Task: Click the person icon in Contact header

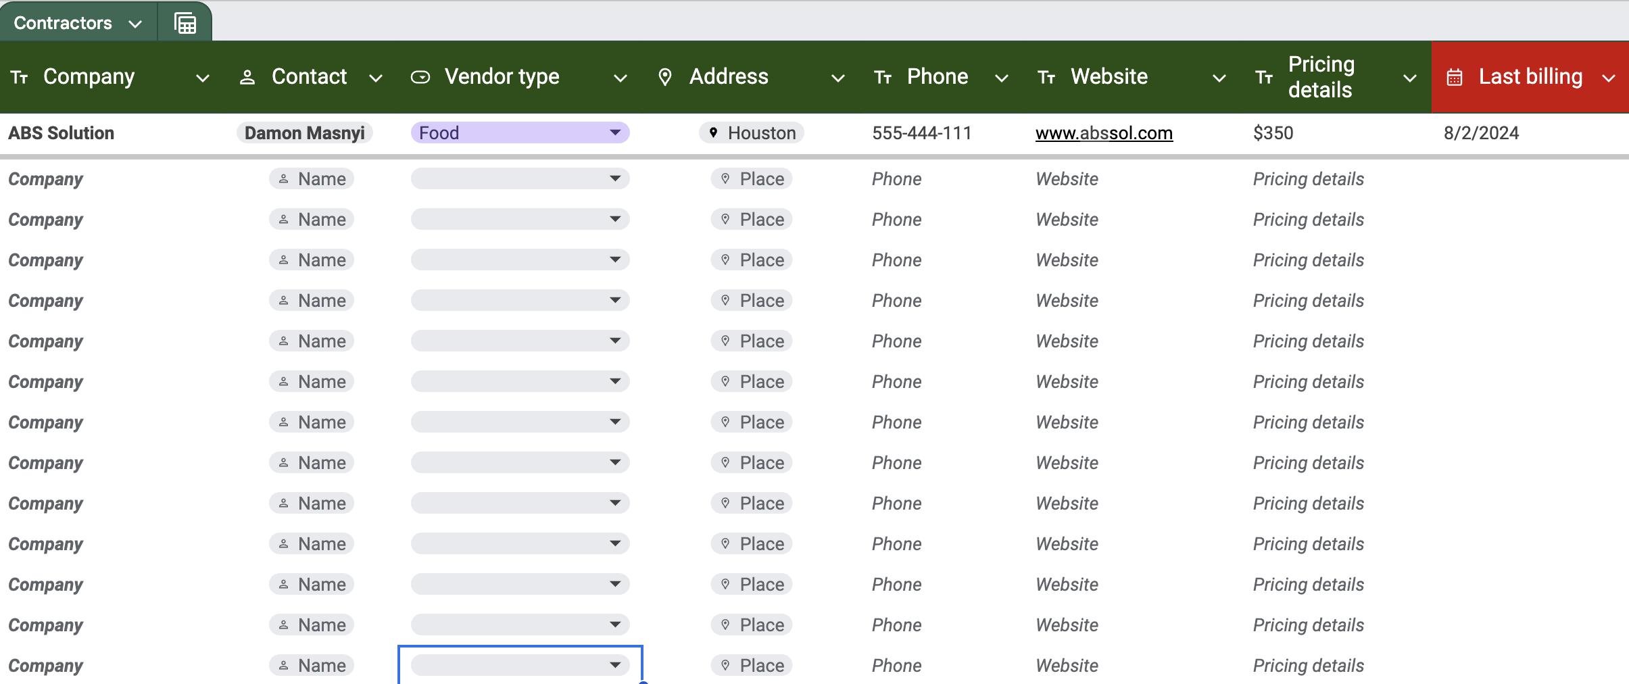Action: [247, 78]
